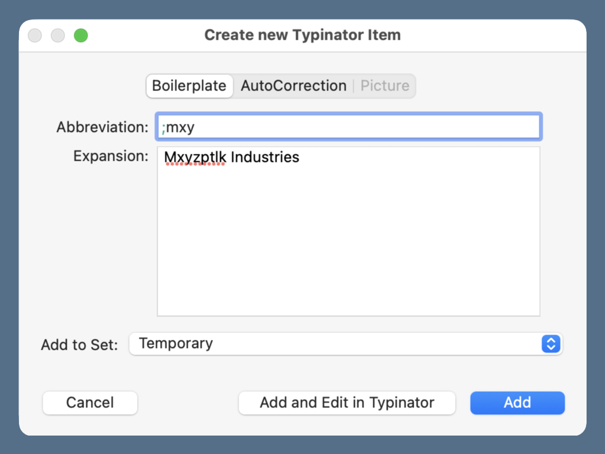605x454 pixels.
Task: Click the yellow minimize traffic light button
Action: pos(58,35)
